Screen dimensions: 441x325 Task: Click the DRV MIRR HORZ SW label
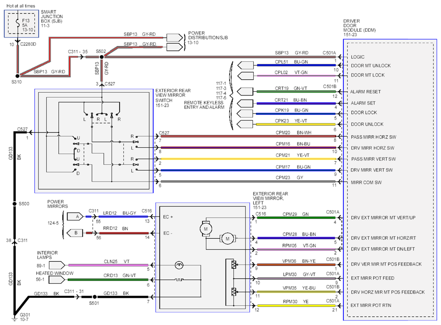click(372, 148)
